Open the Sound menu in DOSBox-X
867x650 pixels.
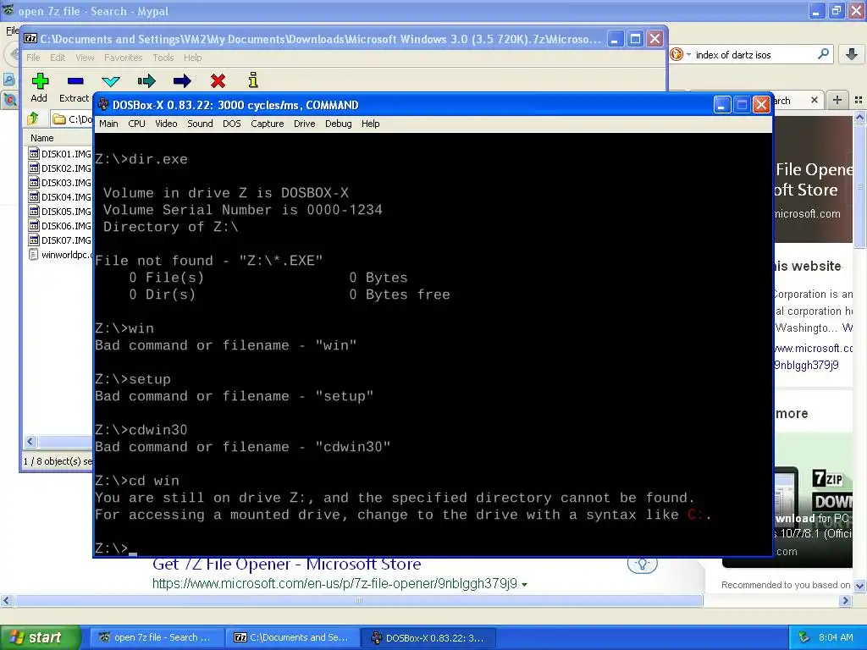(200, 124)
